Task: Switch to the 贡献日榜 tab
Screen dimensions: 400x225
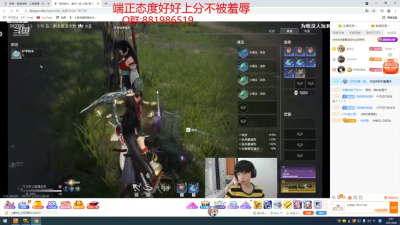Action: pyautogui.click(x=338, y=32)
